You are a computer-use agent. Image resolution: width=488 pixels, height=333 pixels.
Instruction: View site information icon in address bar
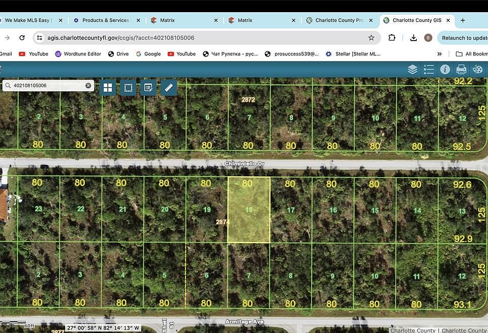click(40, 38)
